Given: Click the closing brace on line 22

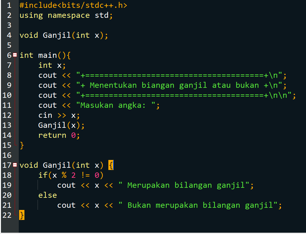Looking at the screenshot, I should pyautogui.click(x=21, y=215).
